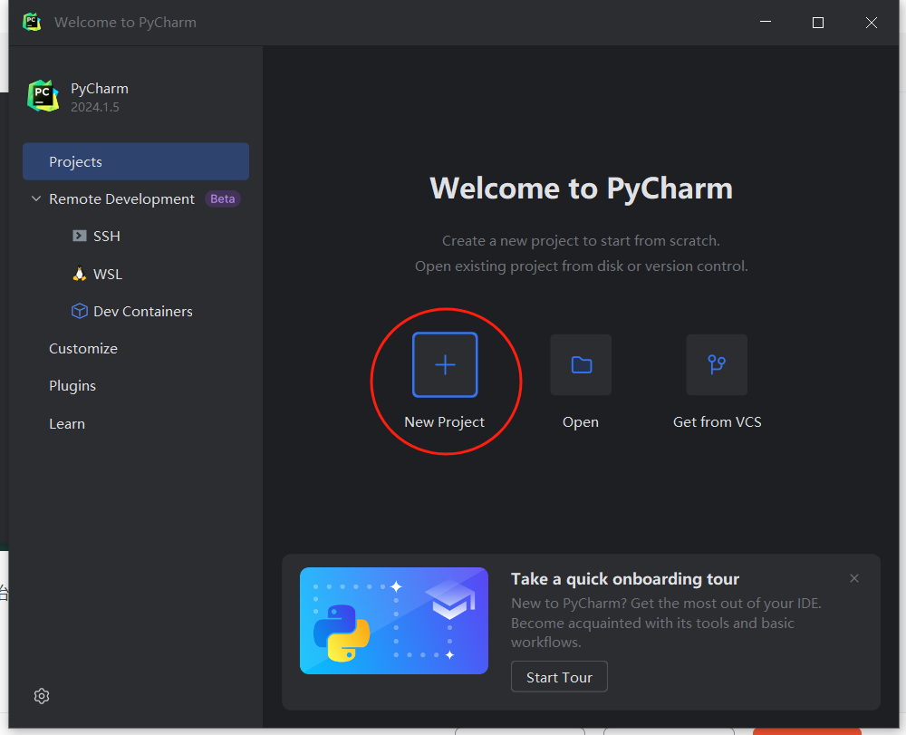Select WSL under Remote Development
The image size is (906, 735).
click(x=108, y=274)
